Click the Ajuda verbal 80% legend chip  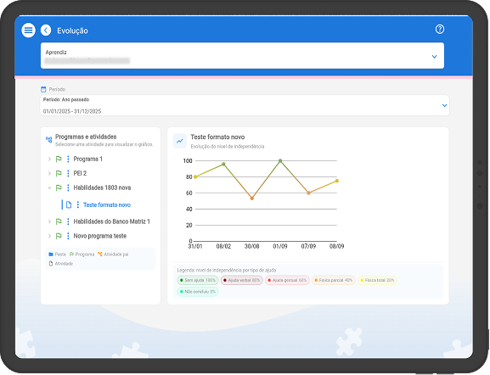241,280
